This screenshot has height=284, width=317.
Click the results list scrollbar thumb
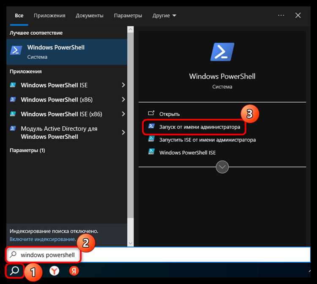tap(131, 126)
